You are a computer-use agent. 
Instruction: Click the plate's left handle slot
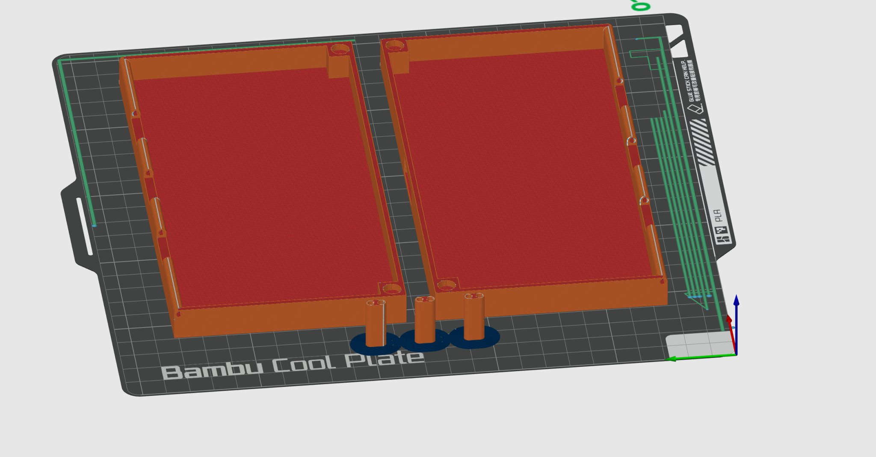pyautogui.click(x=84, y=226)
